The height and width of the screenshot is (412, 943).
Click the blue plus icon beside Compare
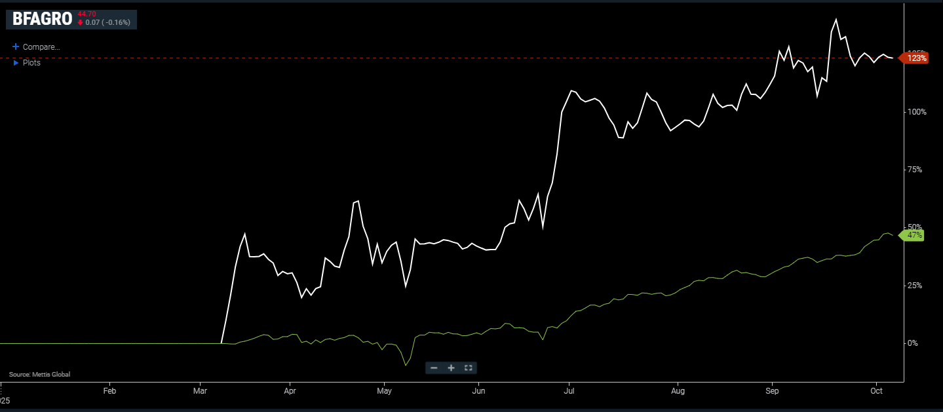16,47
